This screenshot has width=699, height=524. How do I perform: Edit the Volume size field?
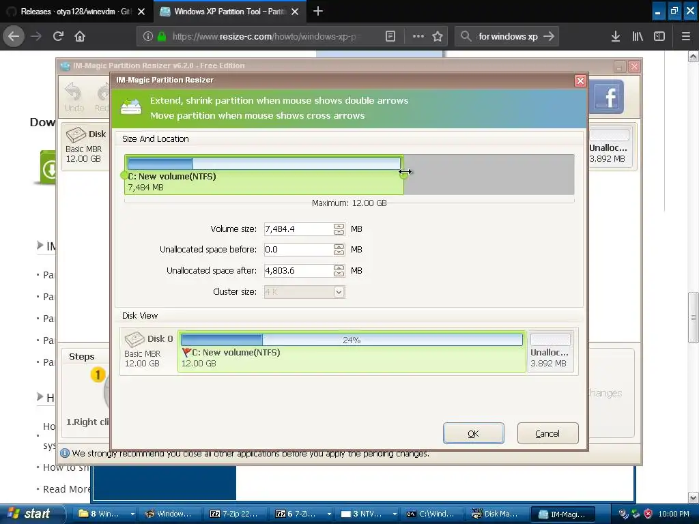[298, 229]
